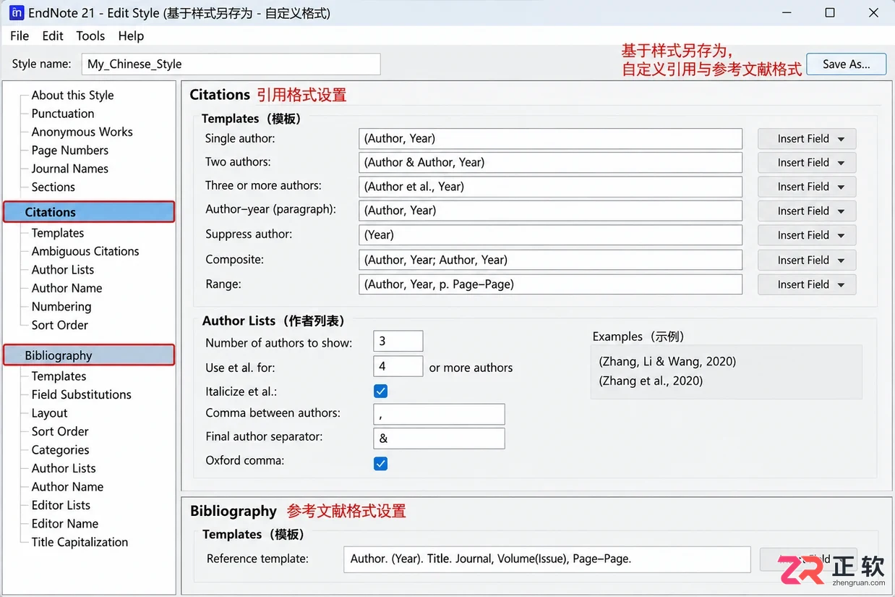The width and height of the screenshot is (895, 597).
Task: Click the Single author template field
Action: (550, 139)
